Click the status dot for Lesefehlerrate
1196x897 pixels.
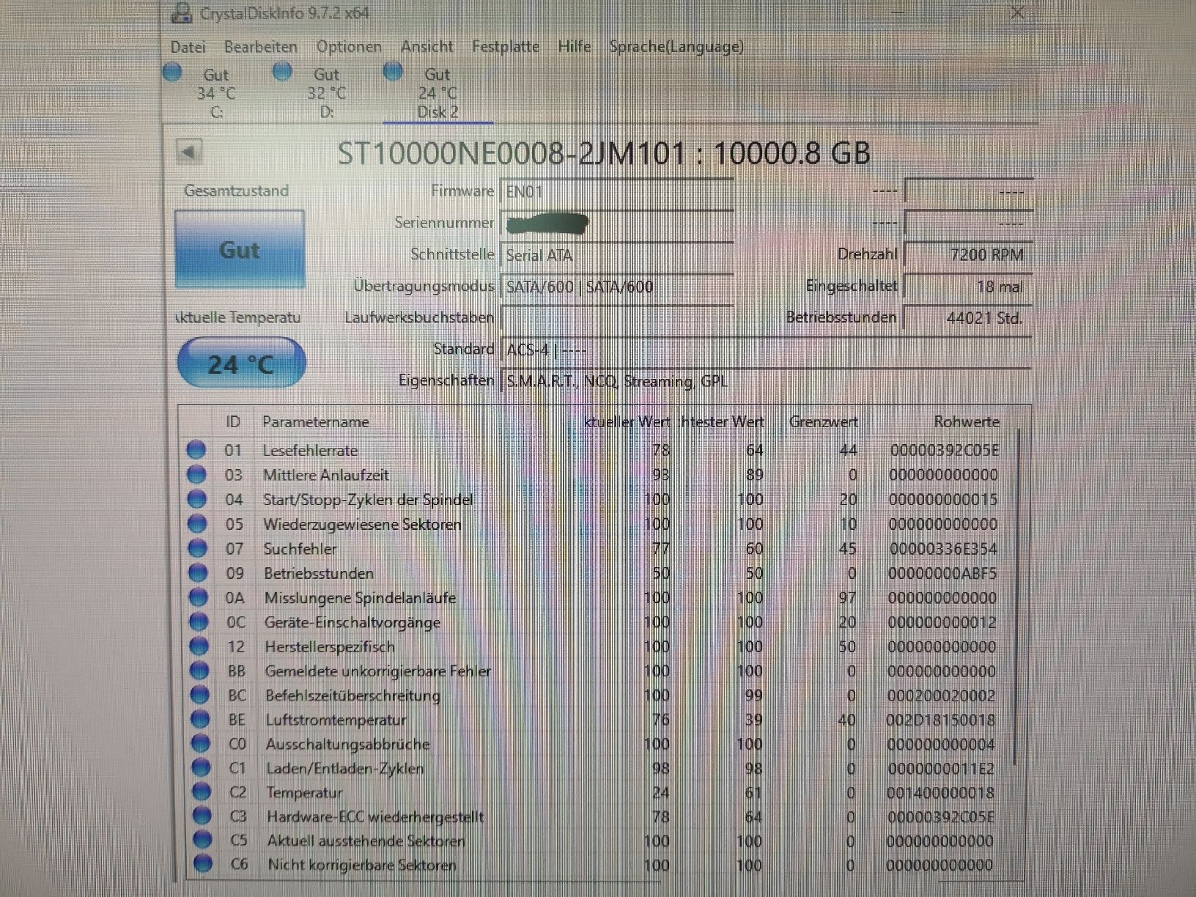(x=196, y=450)
